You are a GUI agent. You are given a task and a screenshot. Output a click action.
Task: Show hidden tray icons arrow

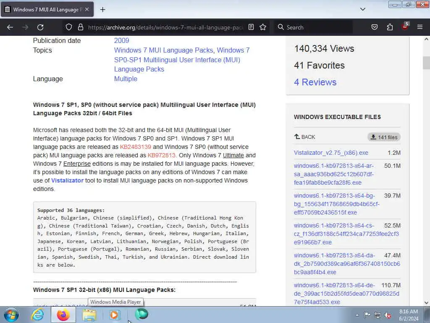point(357,315)
